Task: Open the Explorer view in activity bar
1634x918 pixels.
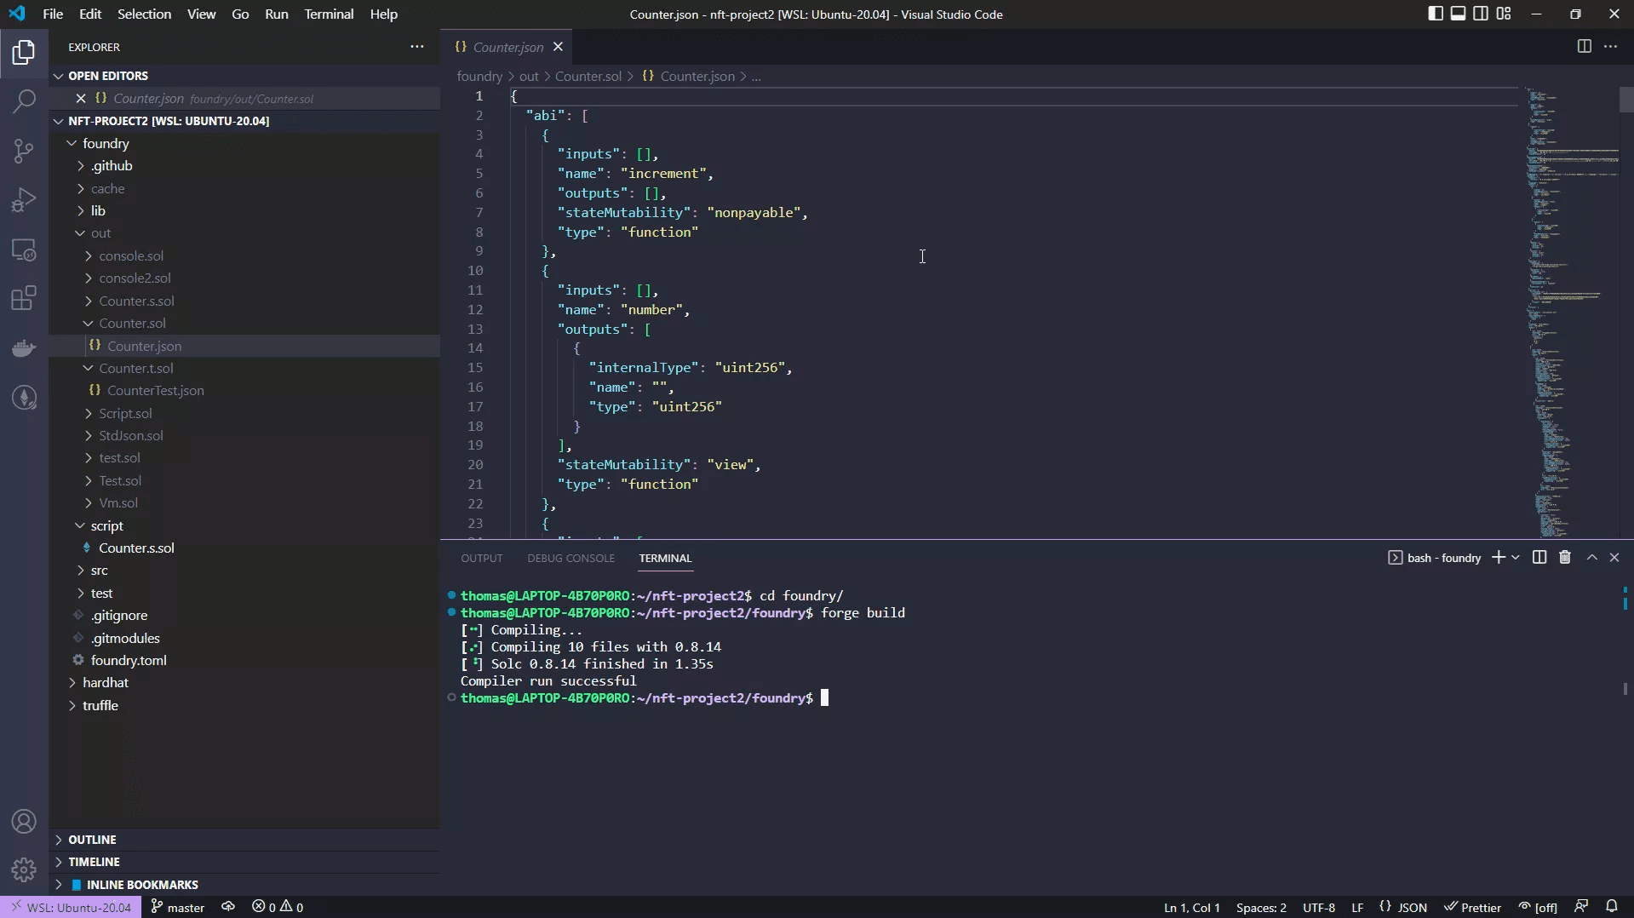Action: point(24,53)
